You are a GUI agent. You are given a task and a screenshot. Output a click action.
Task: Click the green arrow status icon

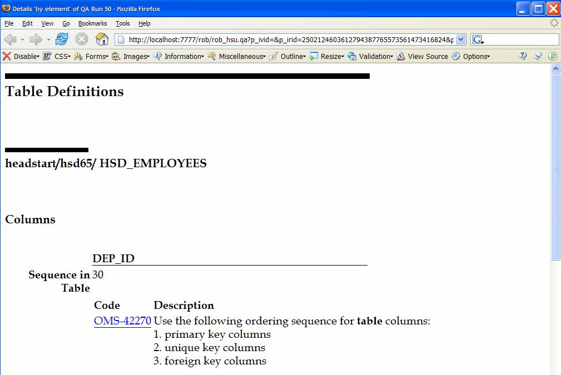553,56
